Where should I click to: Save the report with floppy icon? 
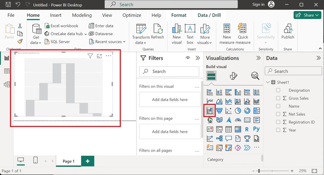point(8,4)
